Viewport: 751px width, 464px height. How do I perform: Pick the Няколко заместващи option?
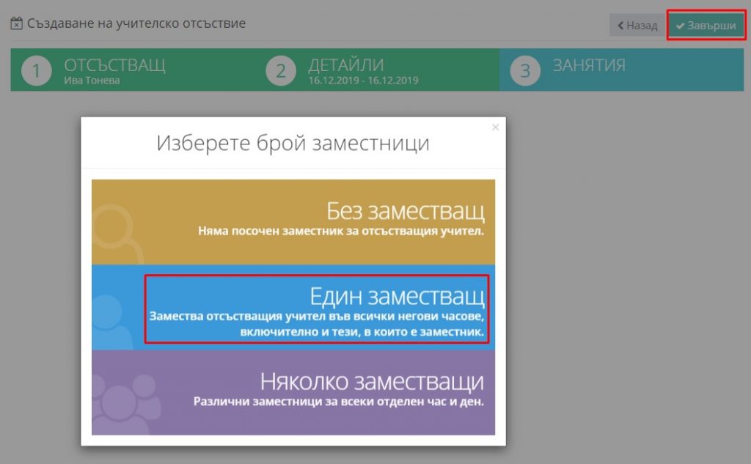[293, 393]
